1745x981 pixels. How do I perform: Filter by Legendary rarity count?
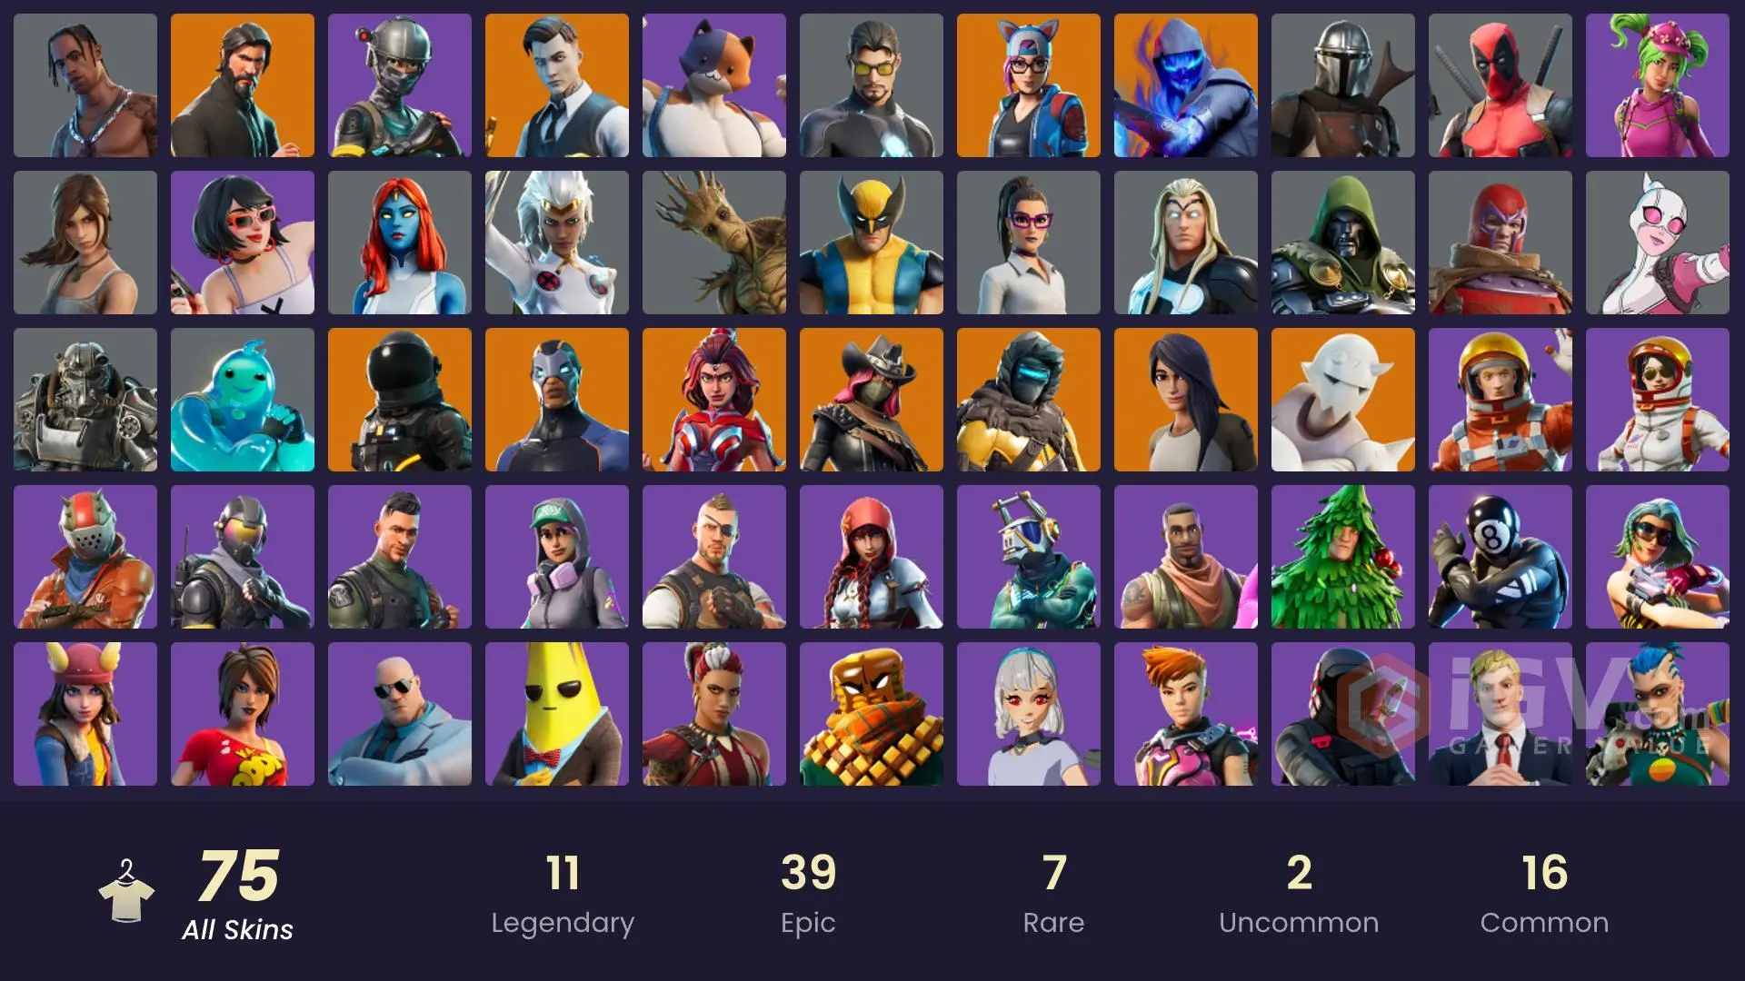point(563,895)
